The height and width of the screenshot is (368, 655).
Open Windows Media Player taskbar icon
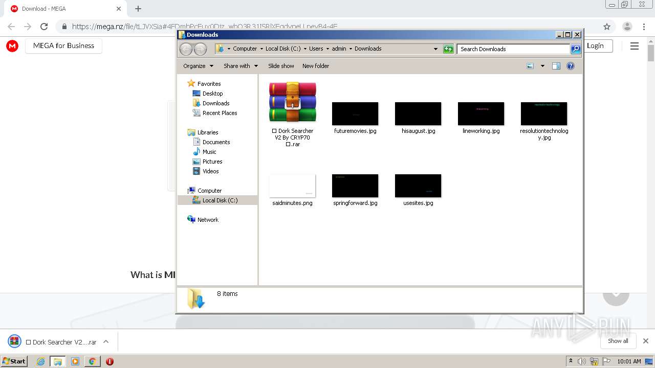(75, 361)
